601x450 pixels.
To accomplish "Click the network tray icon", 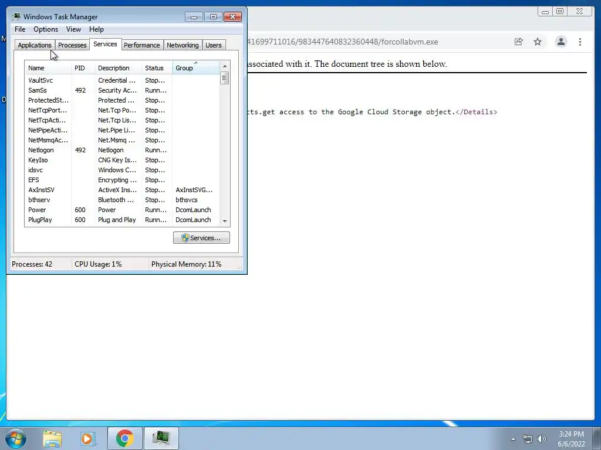I will click(528, 439).
